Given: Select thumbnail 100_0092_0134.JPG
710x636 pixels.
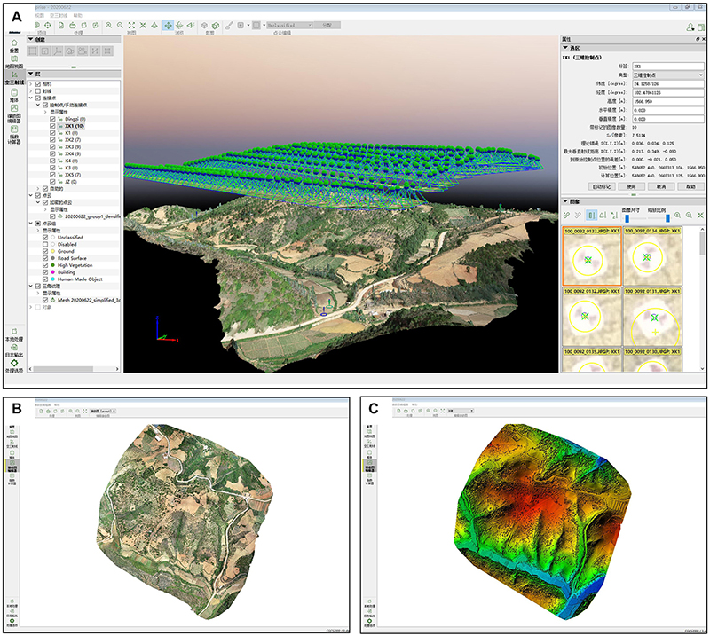Looking at the screenshot, I should [x=652, y=255].
